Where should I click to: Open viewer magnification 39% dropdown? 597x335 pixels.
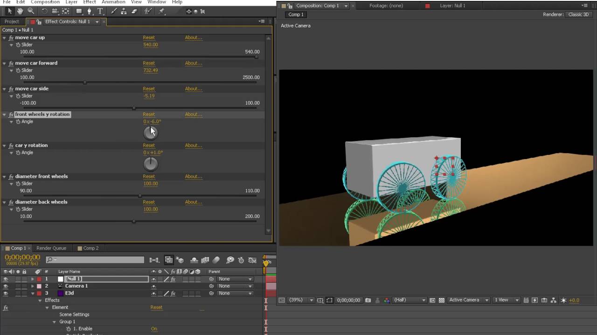pyautogui.click(x=301, y=300)
